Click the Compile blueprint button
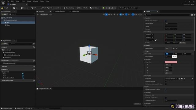Viewport: 196px width, 110px height. point(5,8)
